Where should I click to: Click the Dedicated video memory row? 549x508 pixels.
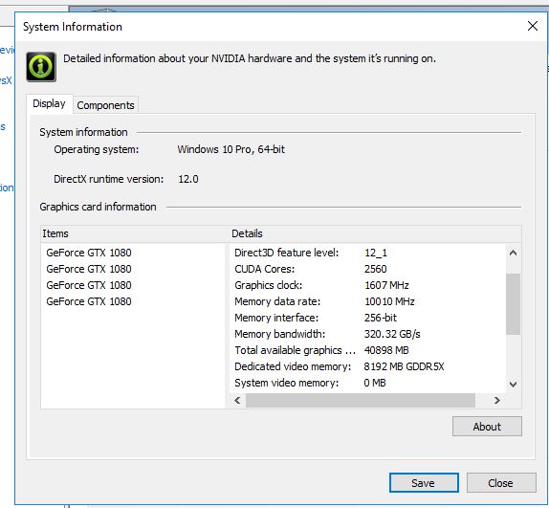click(367, 366)
